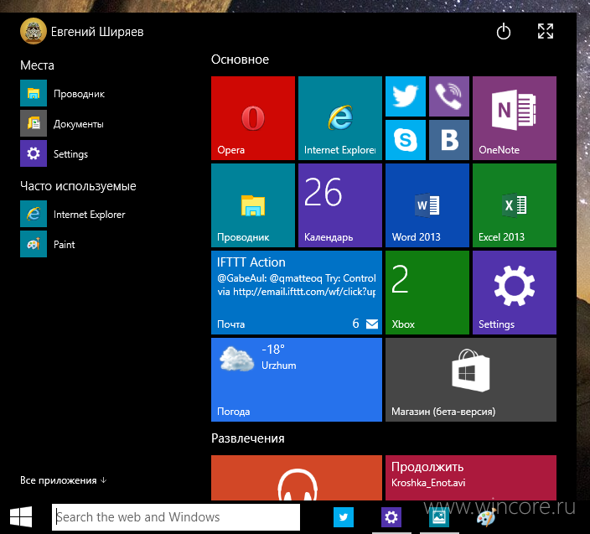Open the Почта mail tile
590x534 pixels.
point(297,293)
